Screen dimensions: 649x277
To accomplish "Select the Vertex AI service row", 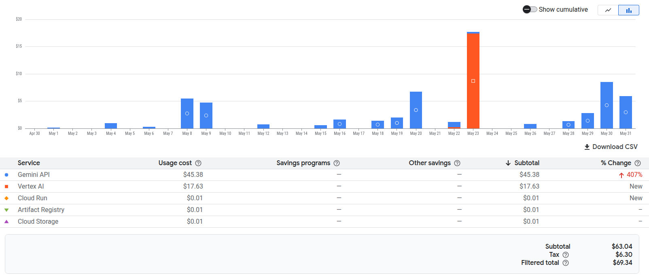I will click(324, 187).
